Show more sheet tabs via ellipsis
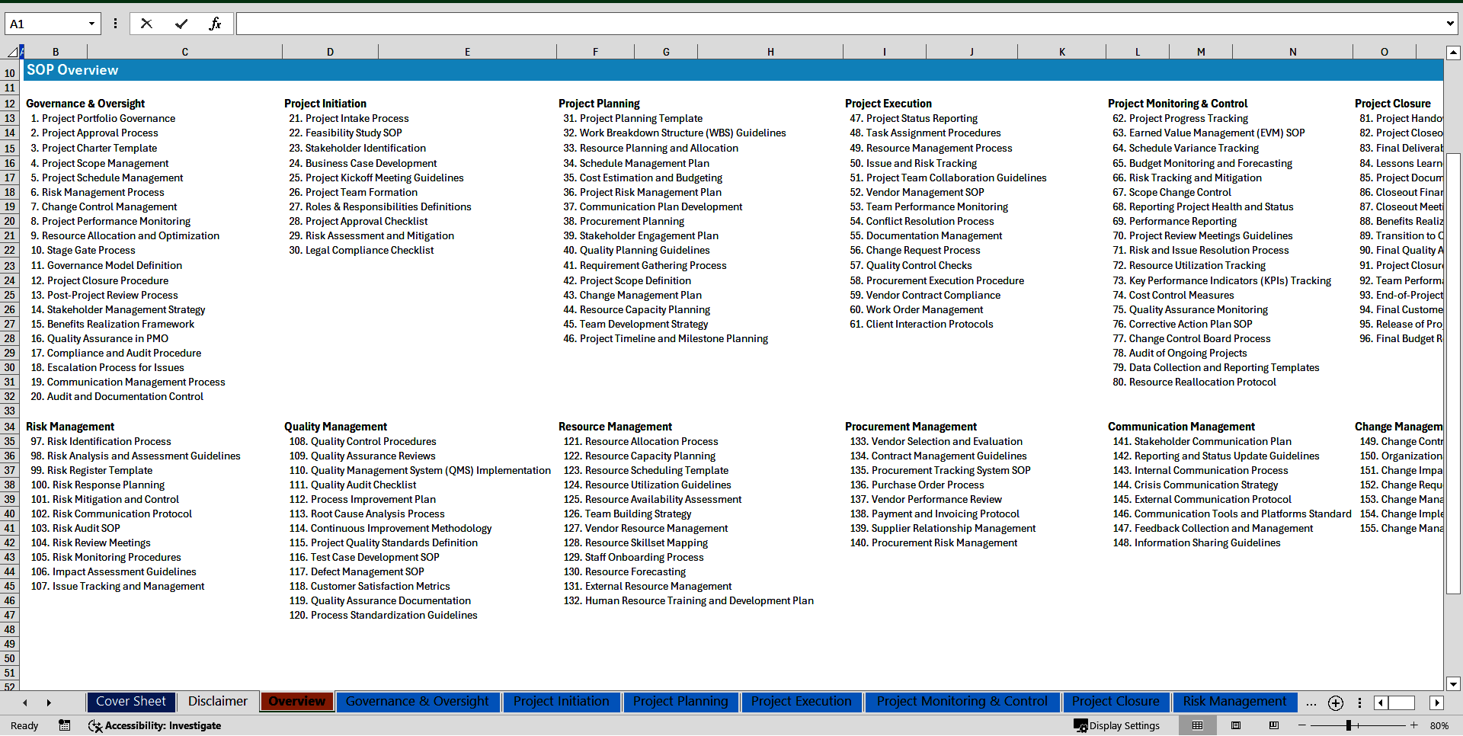Image resolution: width=1463 pixels, height=736 pixels. [x=1311, y=702]
